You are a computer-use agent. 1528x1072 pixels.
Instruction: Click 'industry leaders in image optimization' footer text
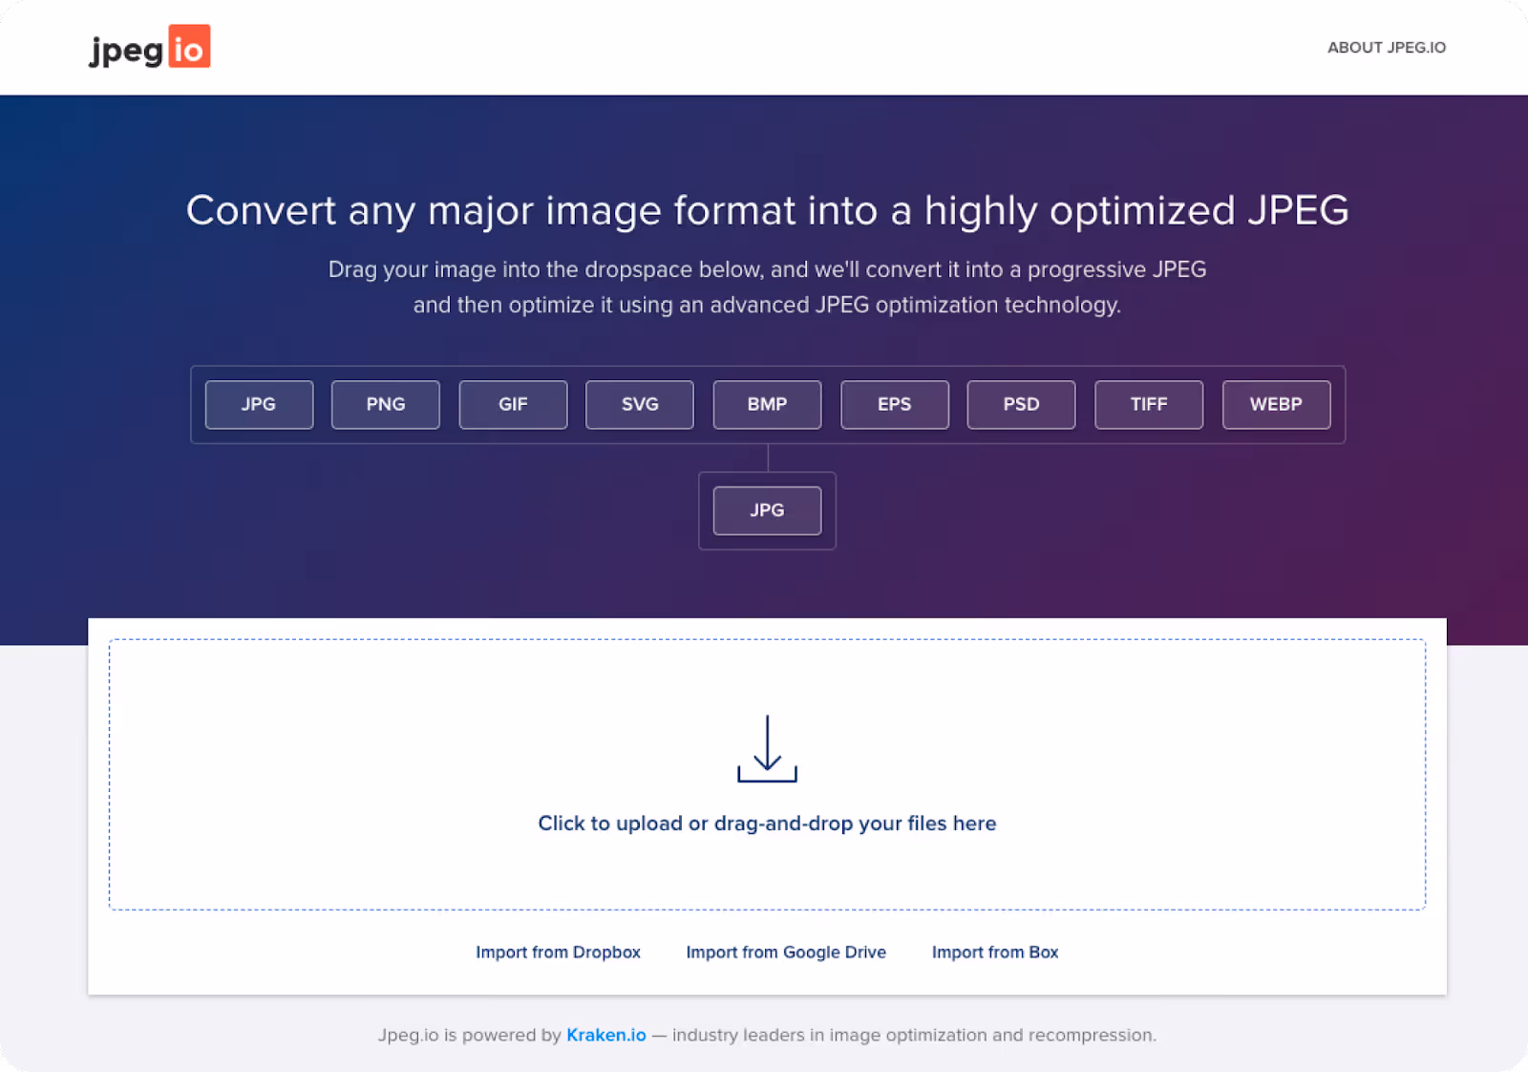pos(914,1035)
